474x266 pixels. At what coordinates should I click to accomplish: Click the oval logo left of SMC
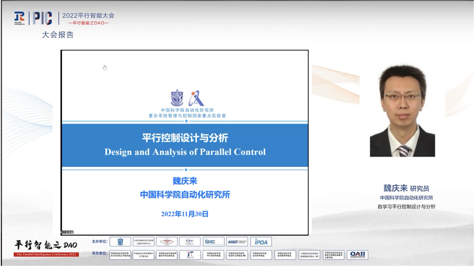pyautogui.click(x=190, y=242)
